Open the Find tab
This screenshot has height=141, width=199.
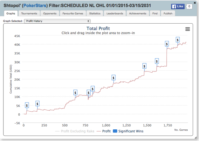click(x=155, y=13)
